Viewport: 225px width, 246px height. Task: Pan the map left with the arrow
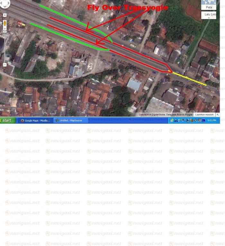point(1,3)
